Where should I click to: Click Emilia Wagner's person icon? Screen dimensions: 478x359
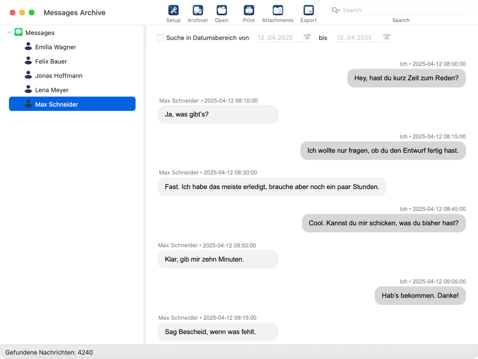click(28, 46)
